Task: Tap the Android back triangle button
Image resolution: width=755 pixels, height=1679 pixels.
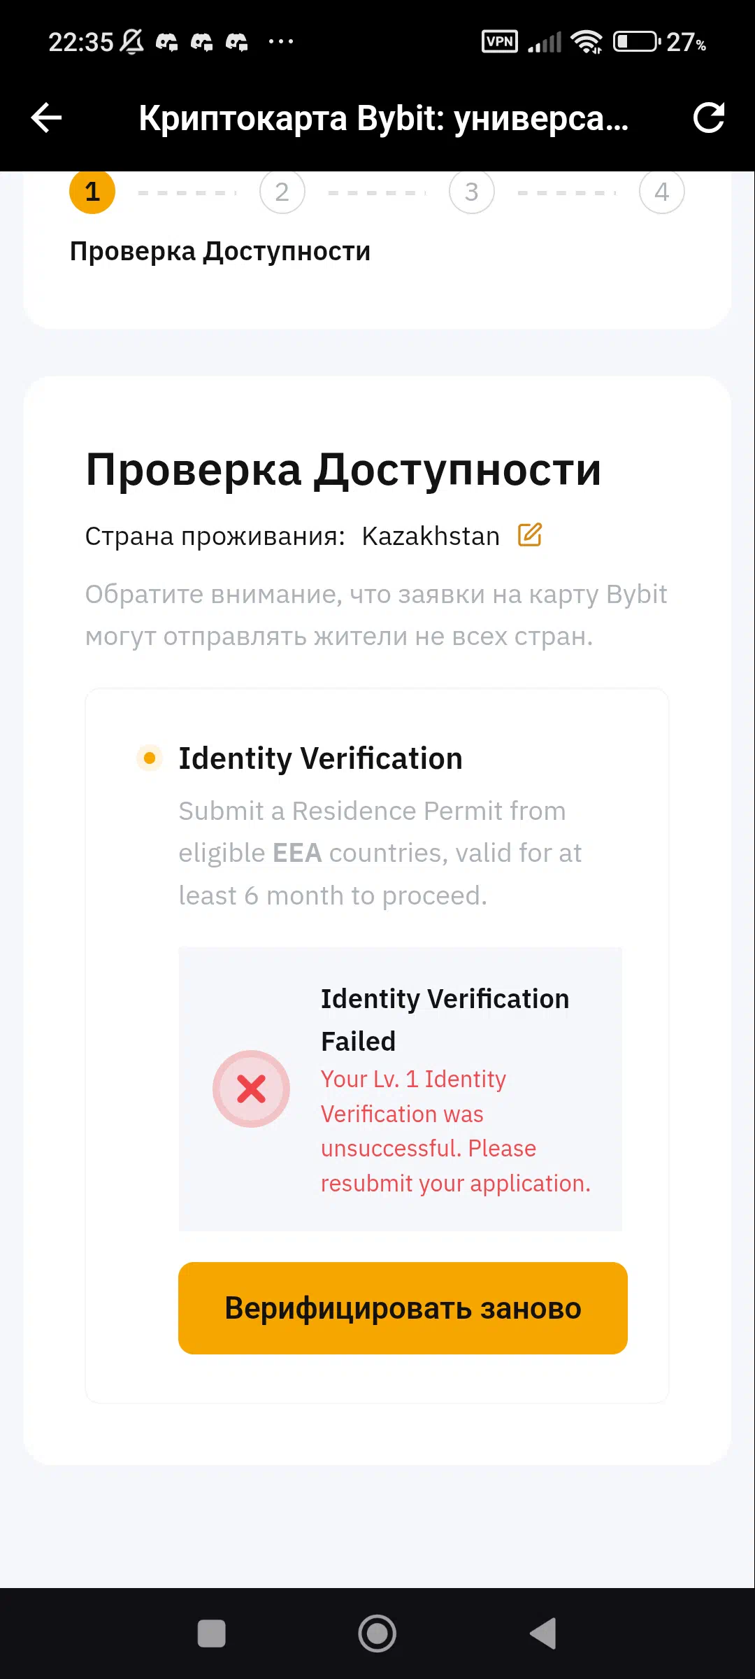Action: (543, 1634)
